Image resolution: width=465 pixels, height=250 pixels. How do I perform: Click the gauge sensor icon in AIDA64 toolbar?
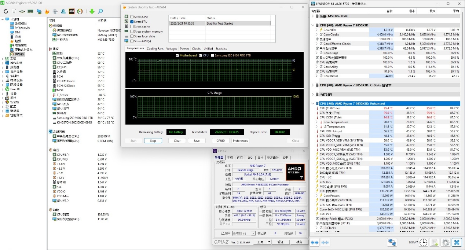click(80, 11)
